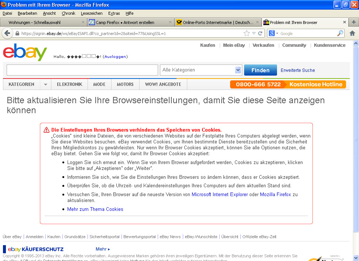Open the Übersicht footer link
This screenshot has width=359, height=261.
(x=230, y=237)
